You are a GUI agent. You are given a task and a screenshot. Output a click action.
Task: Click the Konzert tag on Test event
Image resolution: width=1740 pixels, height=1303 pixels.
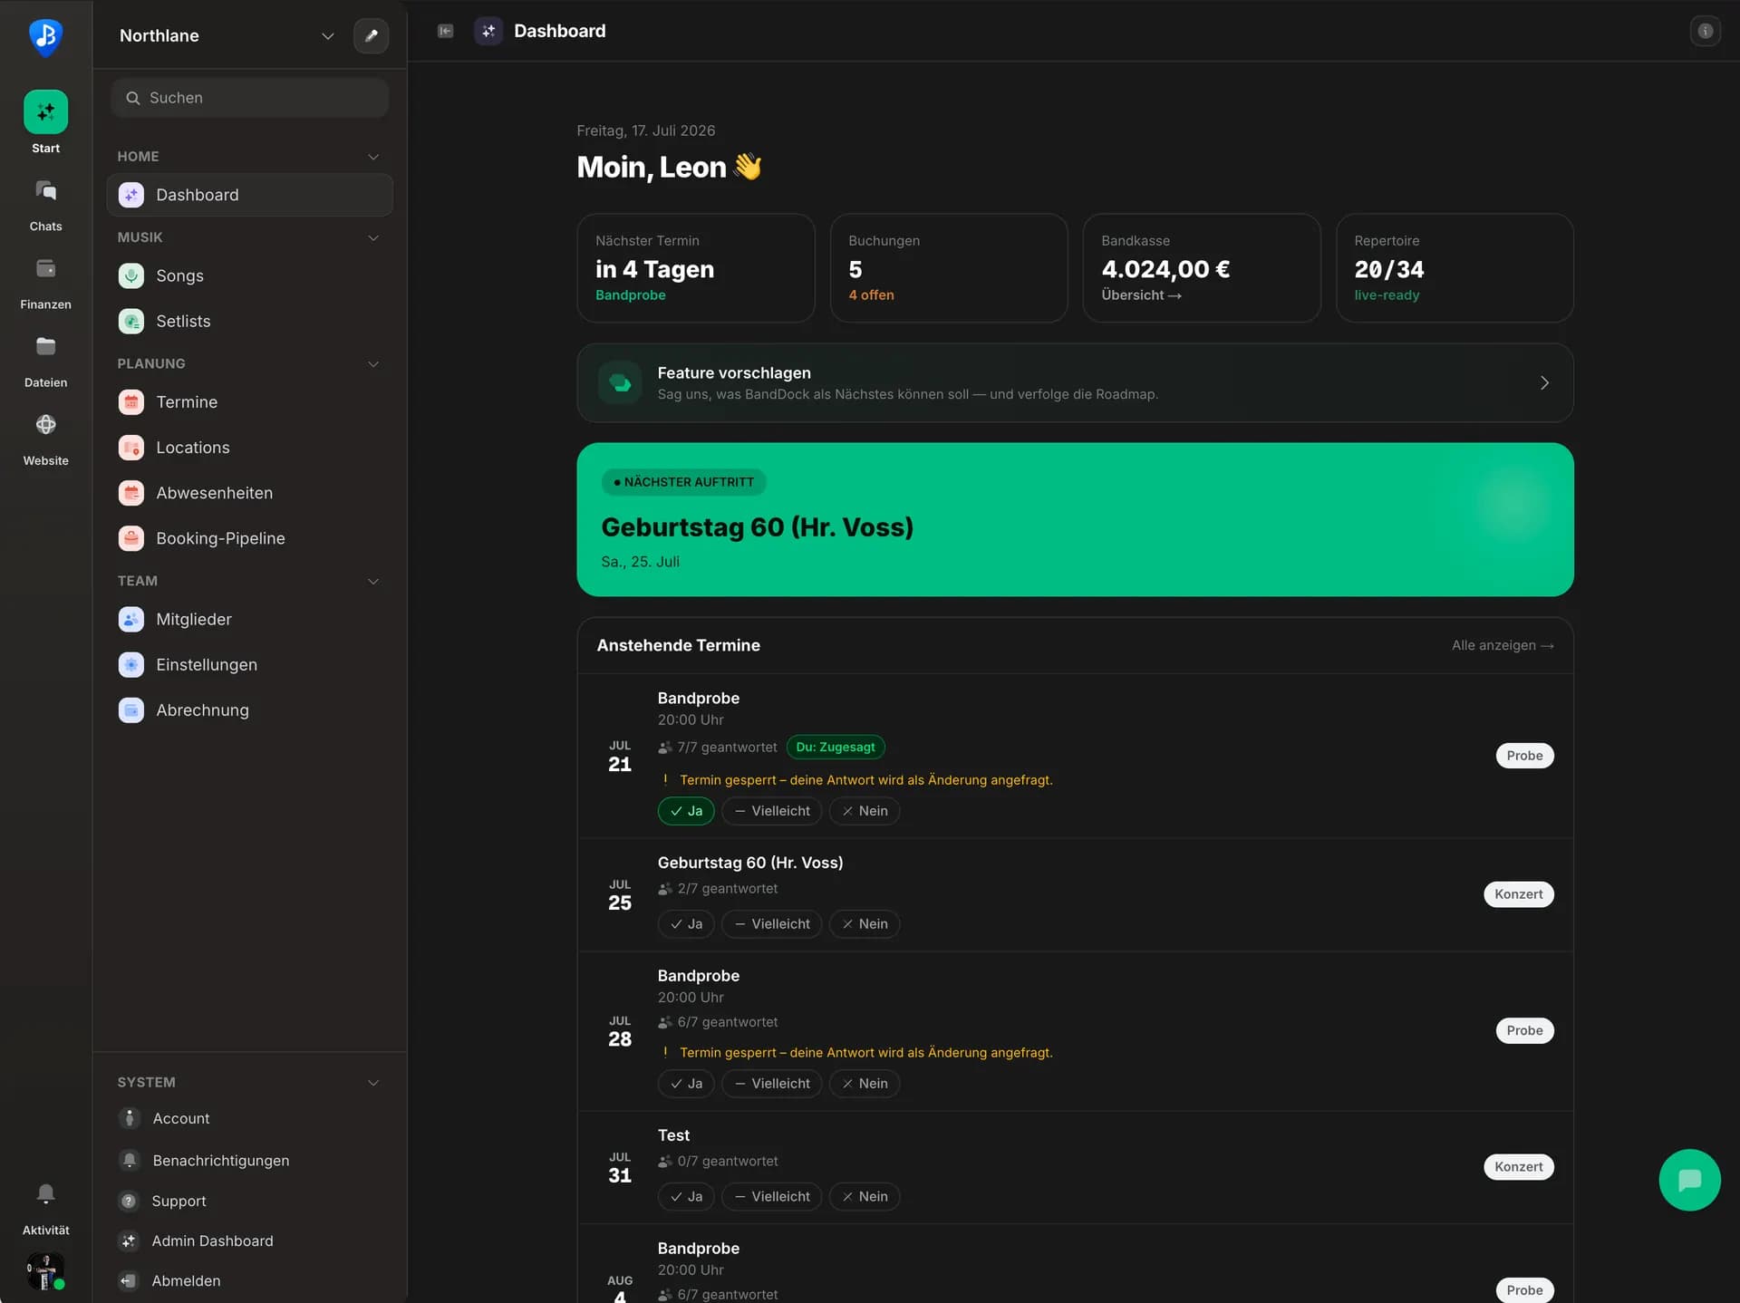coord(1518,1166)
